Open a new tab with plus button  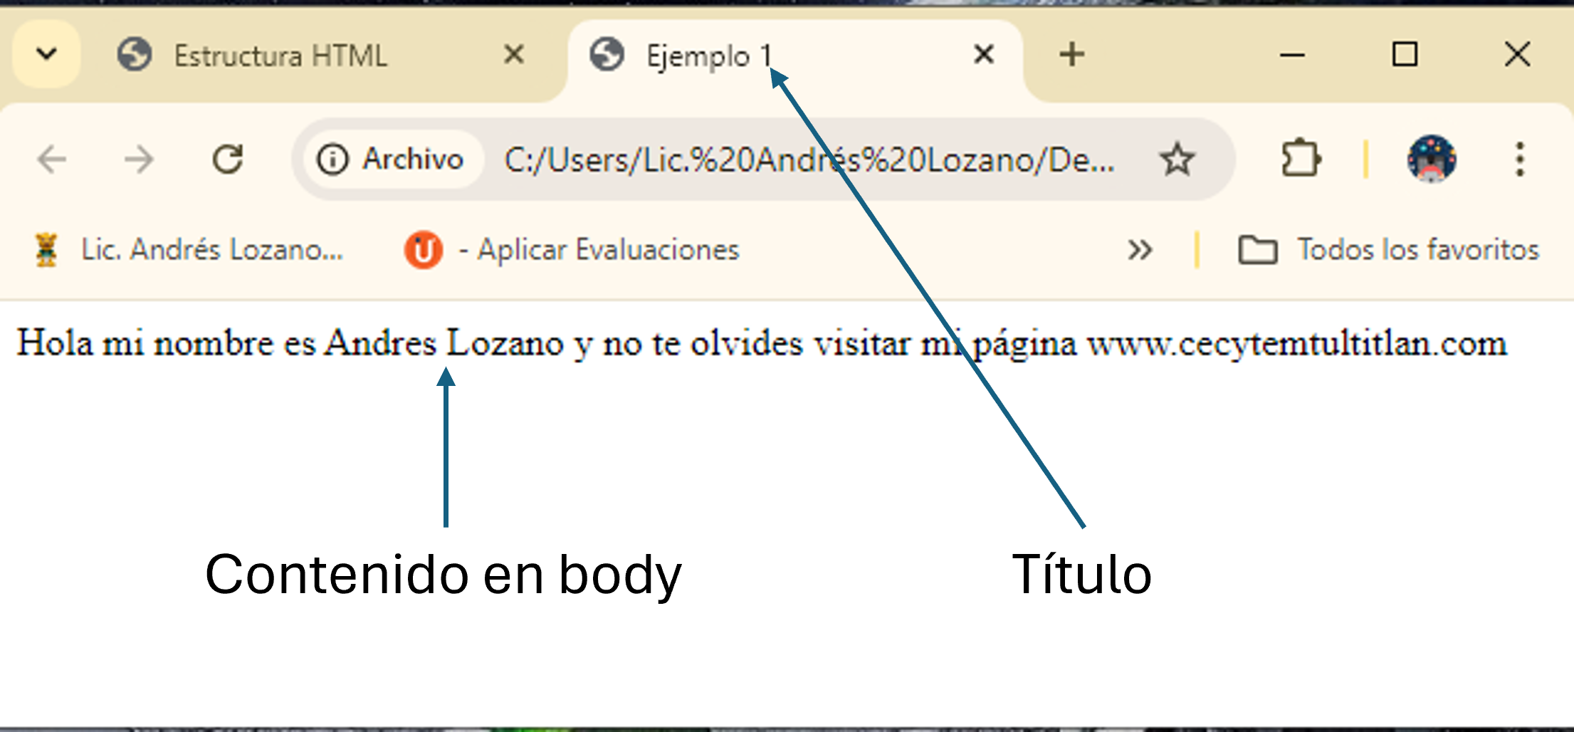1071,54
